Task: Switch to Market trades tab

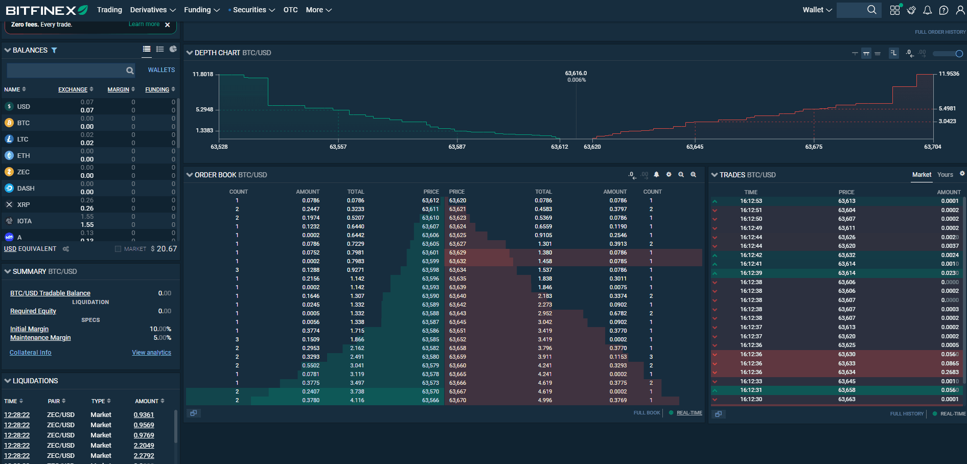Action: (922, 175)
